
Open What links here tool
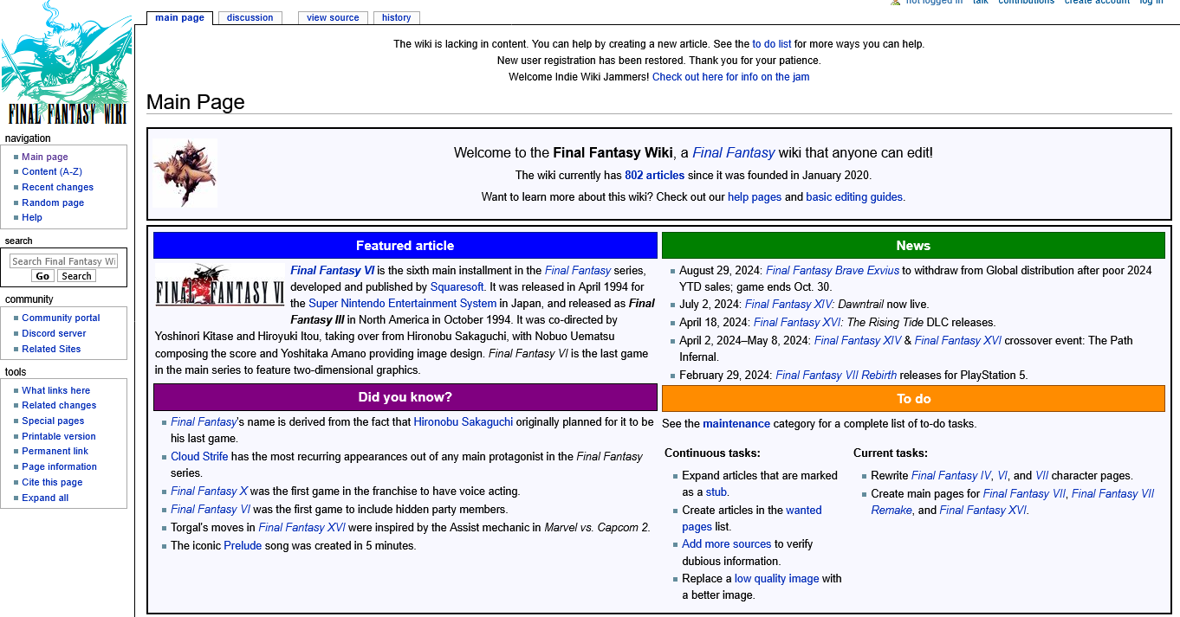[56, 390]
